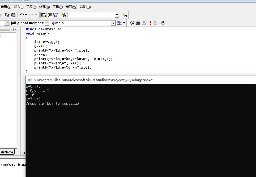The image size is (256, 177).
Task: Click the workspace pane expand docking button
Action: click(x=12, y=29)
